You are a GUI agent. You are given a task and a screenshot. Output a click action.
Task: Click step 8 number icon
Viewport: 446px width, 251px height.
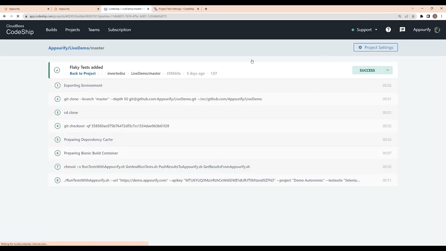click(x=57, y=180)
